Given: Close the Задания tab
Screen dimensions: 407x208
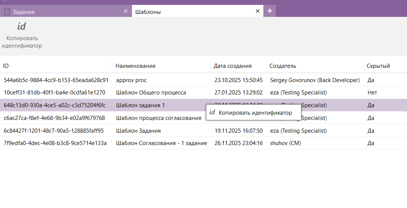Looking at the screenshot, I should click(x=126, y=11).
